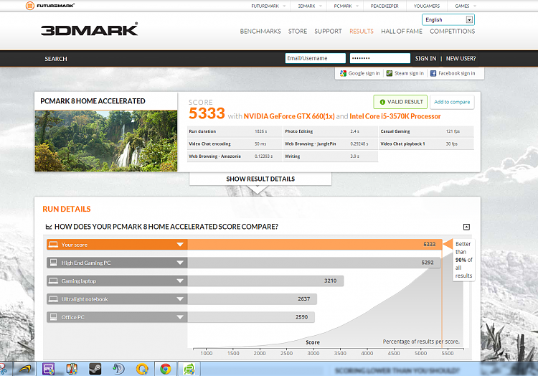Switch to Google Chrome in taskbar
Viewport: 538px width, 376px height.
(166, 369)
